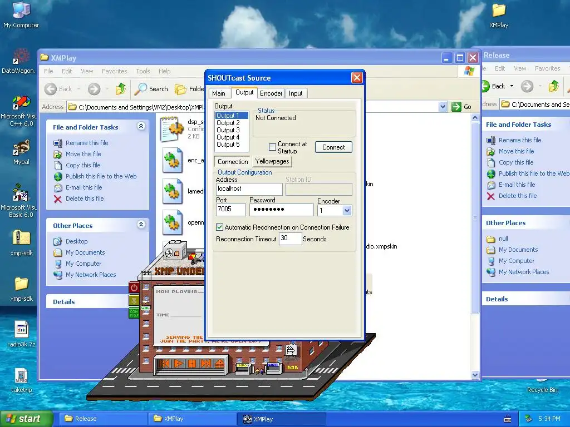This screenshot has height=427, width=570.
Task: Select Output 5 in the output list
Action: pos(228,145)
